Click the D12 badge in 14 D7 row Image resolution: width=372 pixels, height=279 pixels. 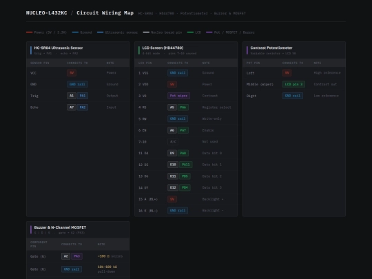(173, 187)
